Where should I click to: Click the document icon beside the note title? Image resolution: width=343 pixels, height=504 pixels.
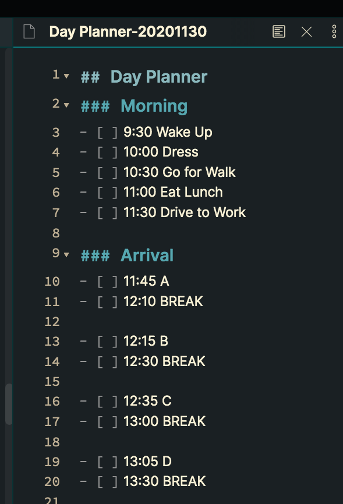[x=29, y=32]
